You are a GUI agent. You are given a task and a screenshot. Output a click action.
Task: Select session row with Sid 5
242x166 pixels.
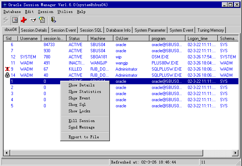coord(121,106)
